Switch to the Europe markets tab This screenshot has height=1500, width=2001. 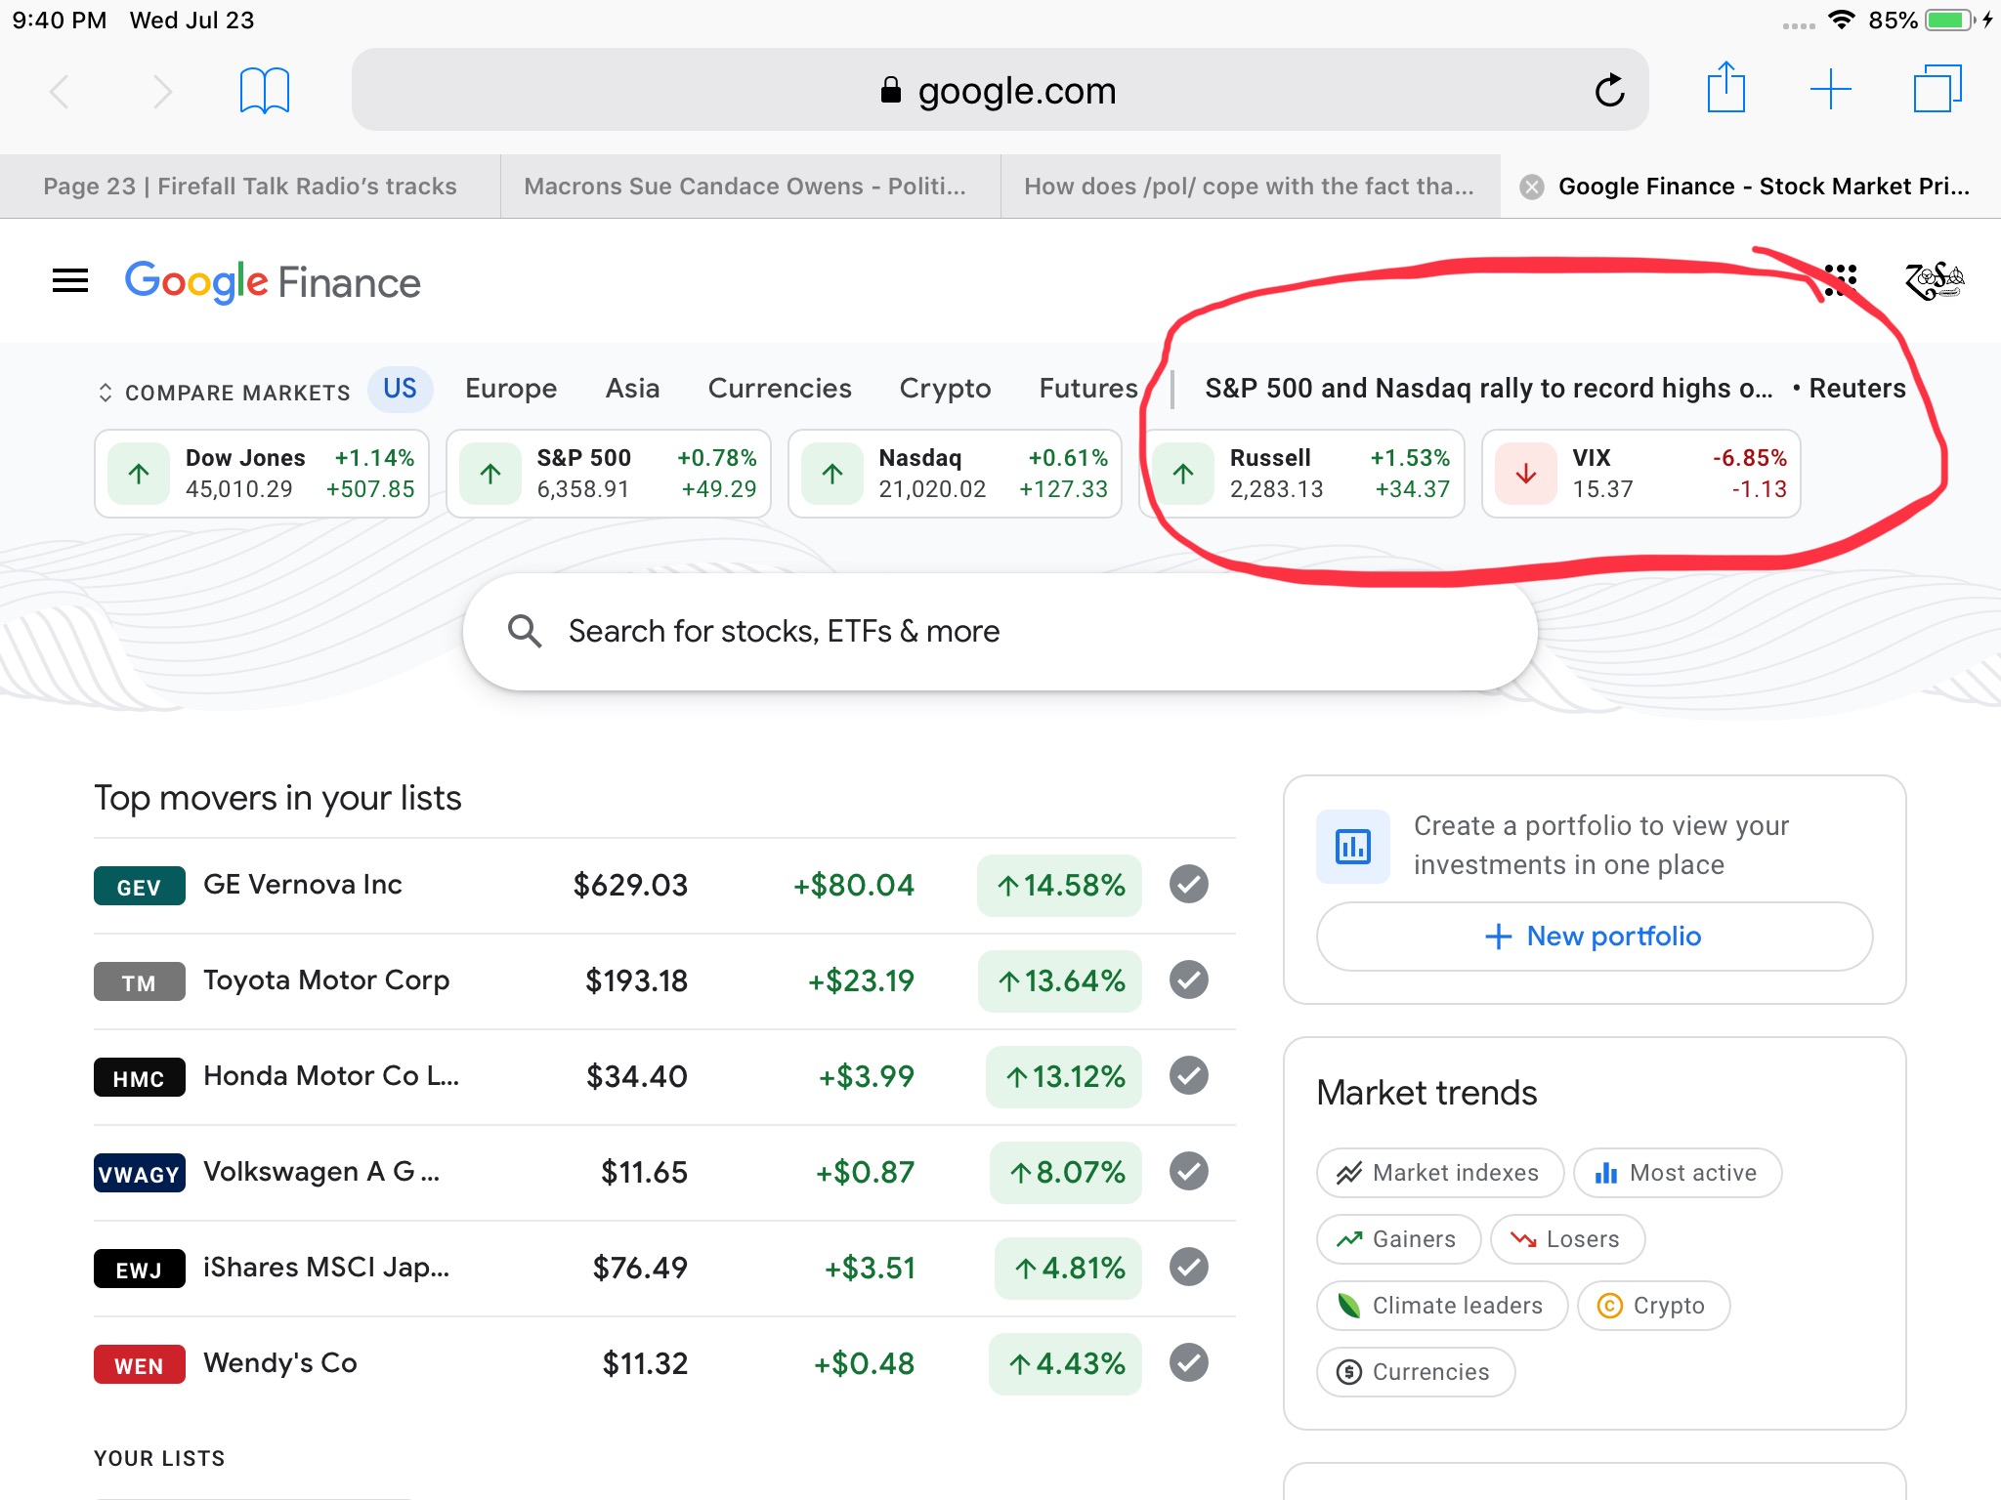click(x=511, y=389)
